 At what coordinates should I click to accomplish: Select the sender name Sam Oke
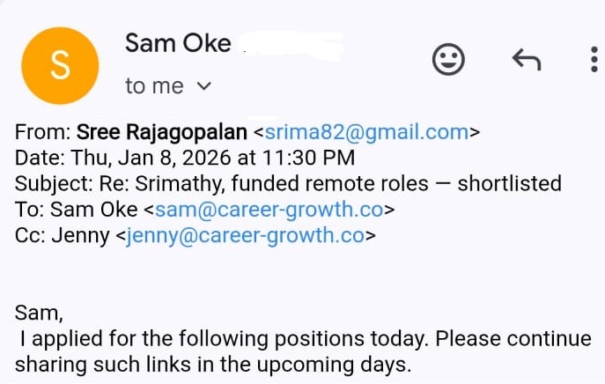178,43
